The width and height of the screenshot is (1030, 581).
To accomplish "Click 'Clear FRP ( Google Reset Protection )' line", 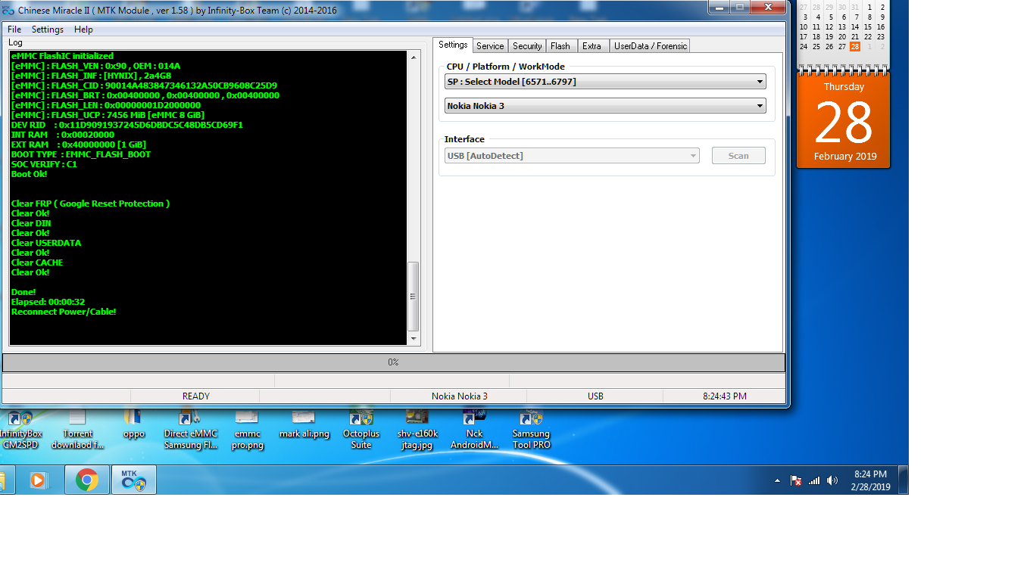I will pos(90,204).
